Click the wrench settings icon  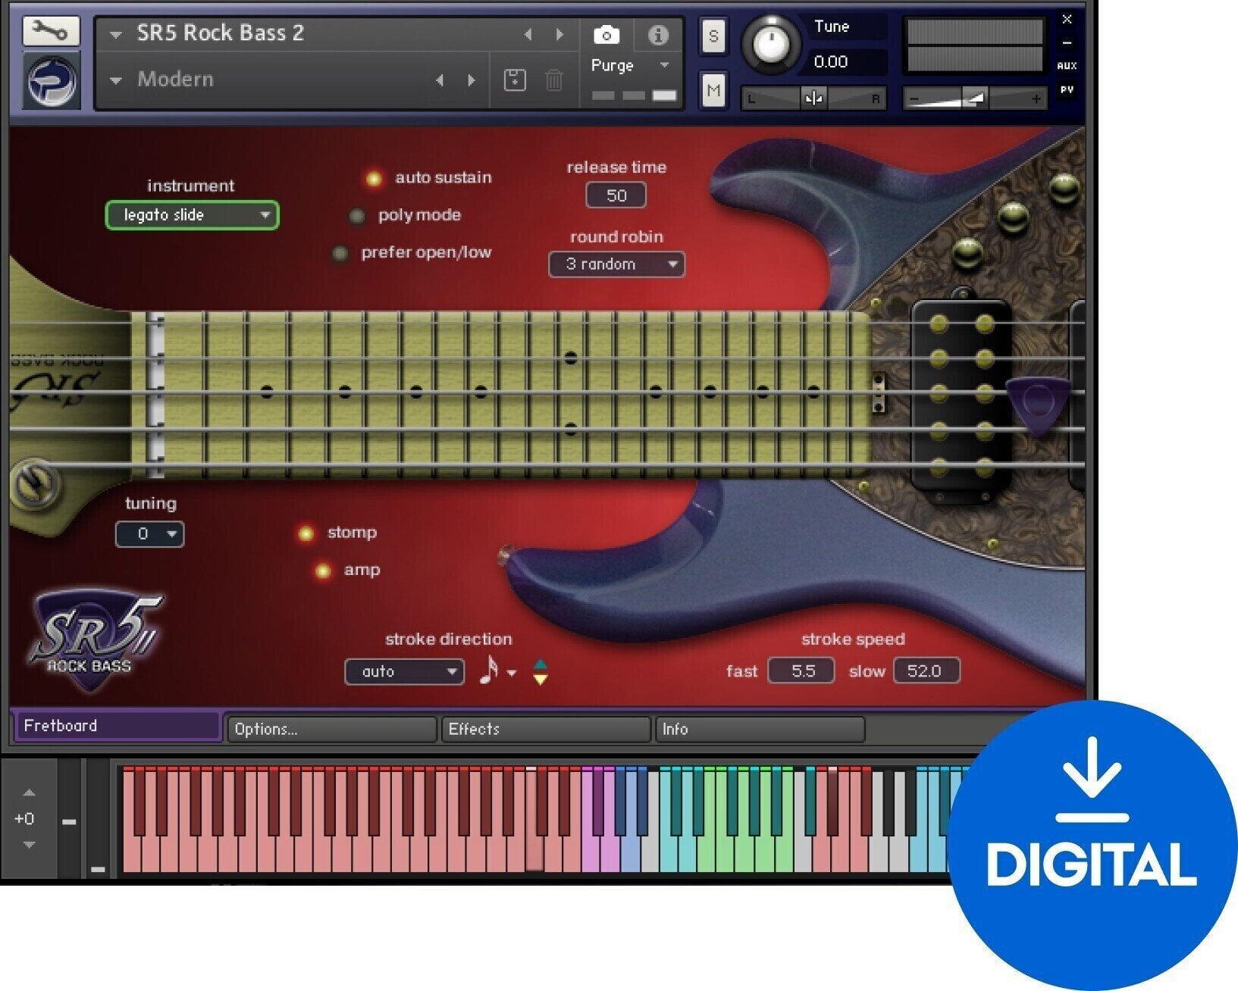49,31
